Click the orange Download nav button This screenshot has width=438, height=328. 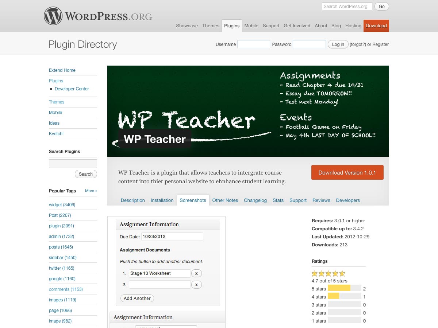click(376, 26)
